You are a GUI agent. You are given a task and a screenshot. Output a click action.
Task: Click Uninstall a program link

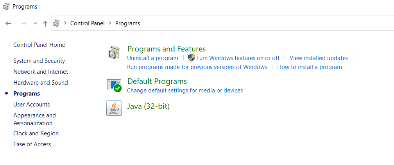point(152,58)
